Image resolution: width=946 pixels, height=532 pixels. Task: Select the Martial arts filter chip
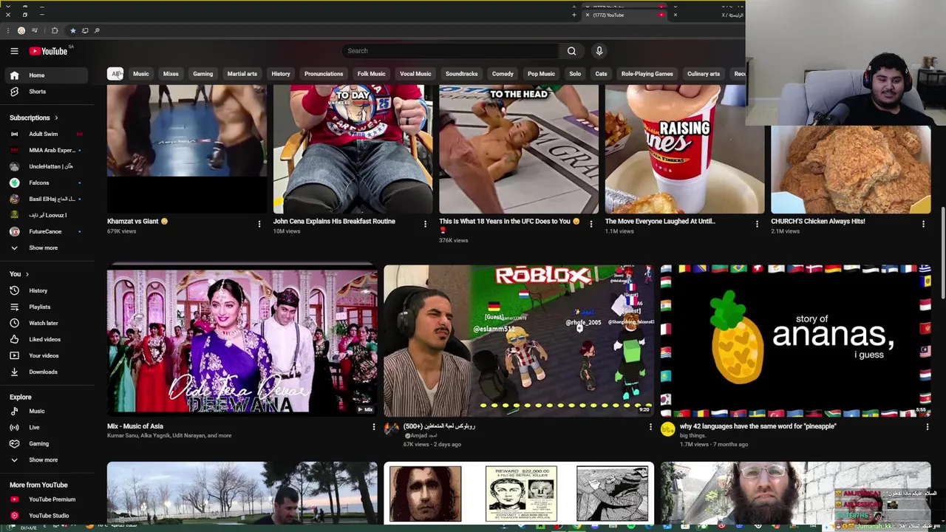click(242, 74)
